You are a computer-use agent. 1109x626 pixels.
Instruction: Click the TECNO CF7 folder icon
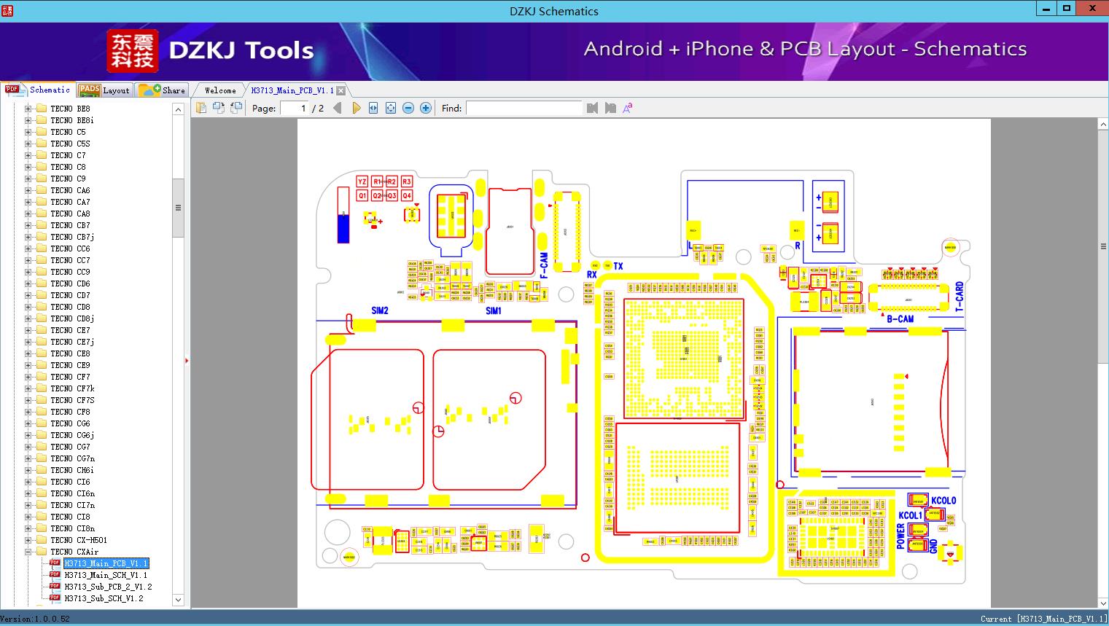pyautogui.click(x=42, y=377)
